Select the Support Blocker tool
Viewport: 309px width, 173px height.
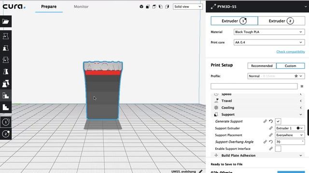pos(6,96)
